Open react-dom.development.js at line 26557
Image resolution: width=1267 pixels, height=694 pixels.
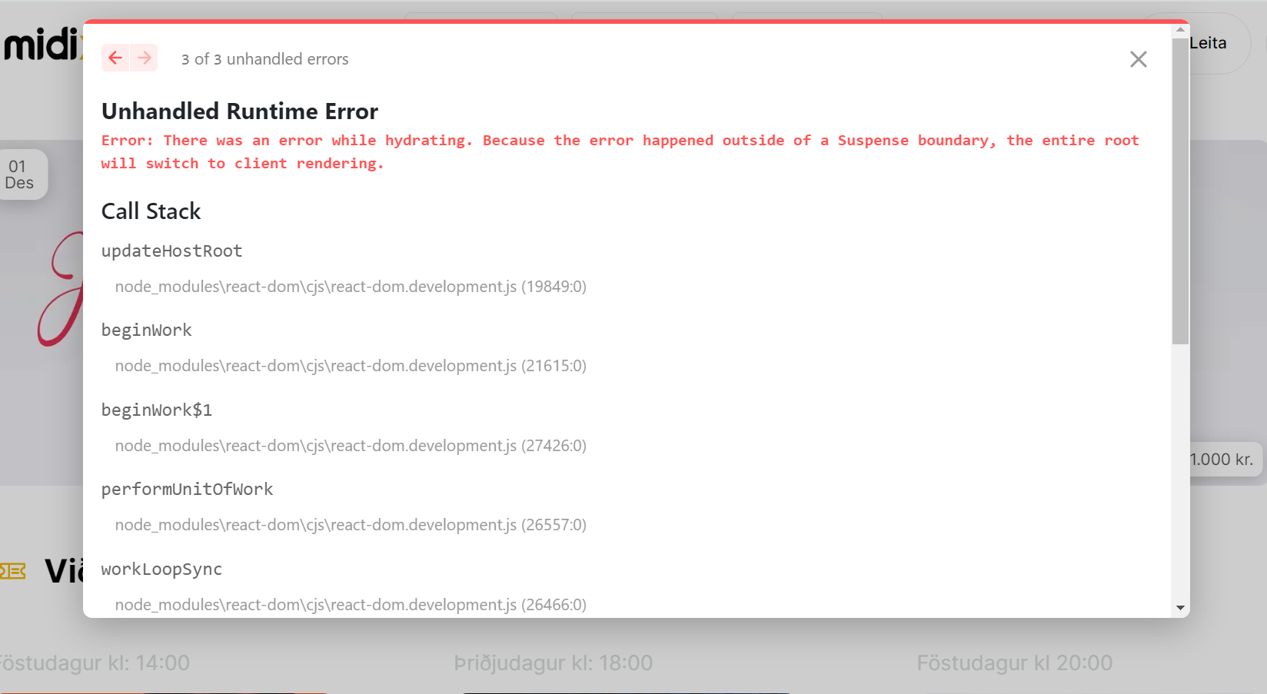(351, 525)
